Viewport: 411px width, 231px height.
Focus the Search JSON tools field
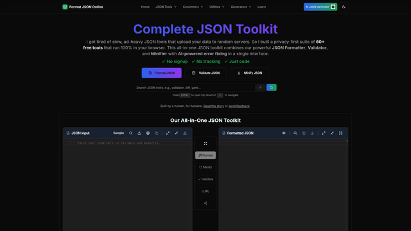(x=195, y=87)
